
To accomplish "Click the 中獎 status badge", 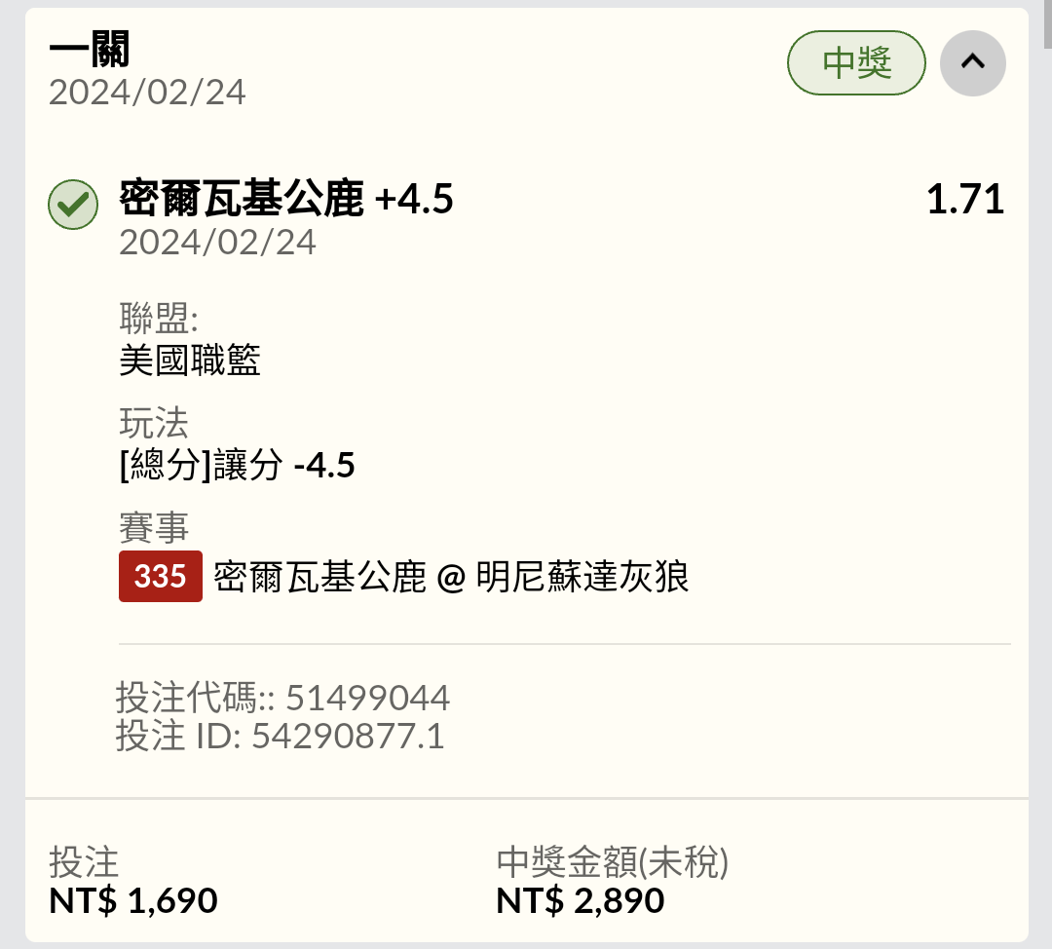I will (x=856, y=63).
